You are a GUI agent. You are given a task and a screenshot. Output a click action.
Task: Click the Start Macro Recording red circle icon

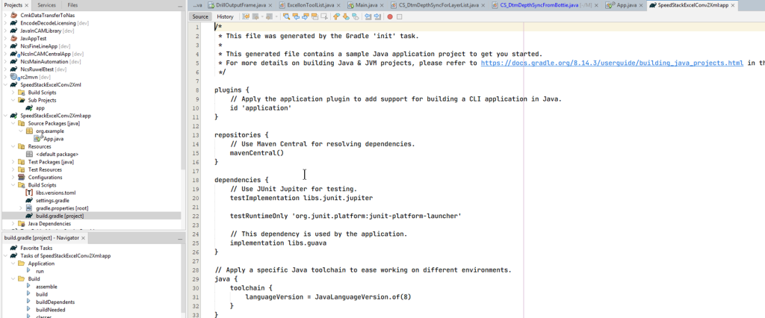coord(390,16)
